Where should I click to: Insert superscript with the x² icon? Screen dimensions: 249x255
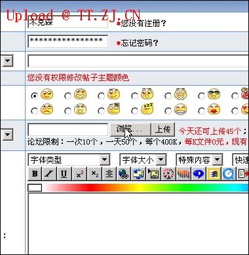pyautogui.click(x=80, y=174)
